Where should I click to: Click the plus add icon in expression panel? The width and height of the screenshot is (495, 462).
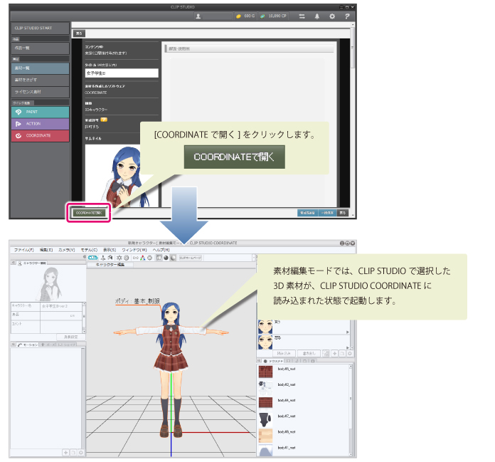(334, 353)
